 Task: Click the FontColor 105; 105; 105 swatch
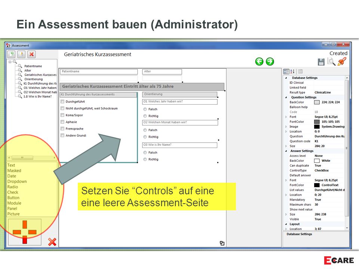coord(317,122)
